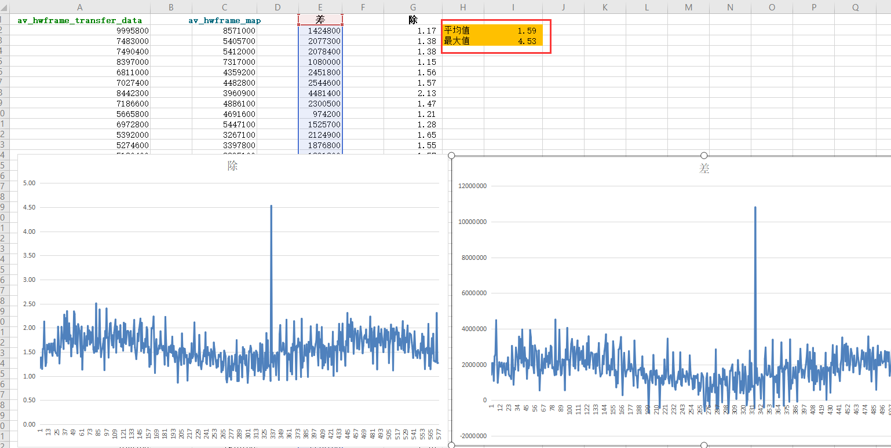Select the 除 header cell in column G
Screen dimensions: 891x448
tap(413, 20)
